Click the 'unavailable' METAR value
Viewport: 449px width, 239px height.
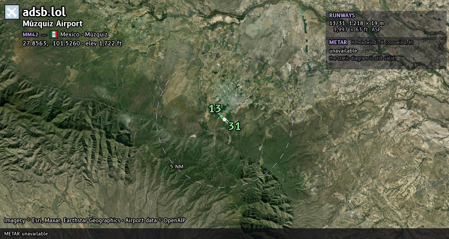pyautogui.click(x=343, y=51)
